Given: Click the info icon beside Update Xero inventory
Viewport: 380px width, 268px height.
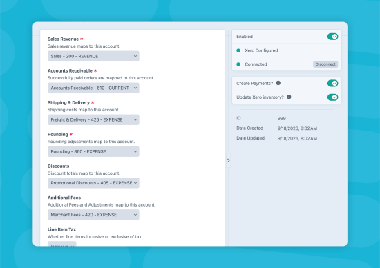Looking at the screenshot, I should [289, 97].
